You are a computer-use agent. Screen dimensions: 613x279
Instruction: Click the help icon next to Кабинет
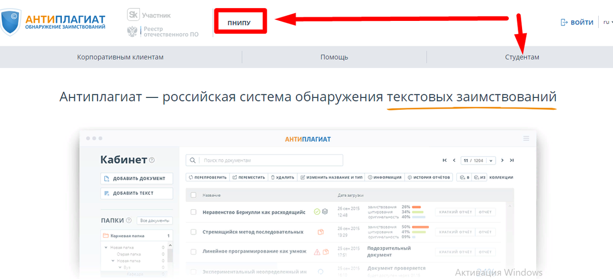[x=152, y=160]
